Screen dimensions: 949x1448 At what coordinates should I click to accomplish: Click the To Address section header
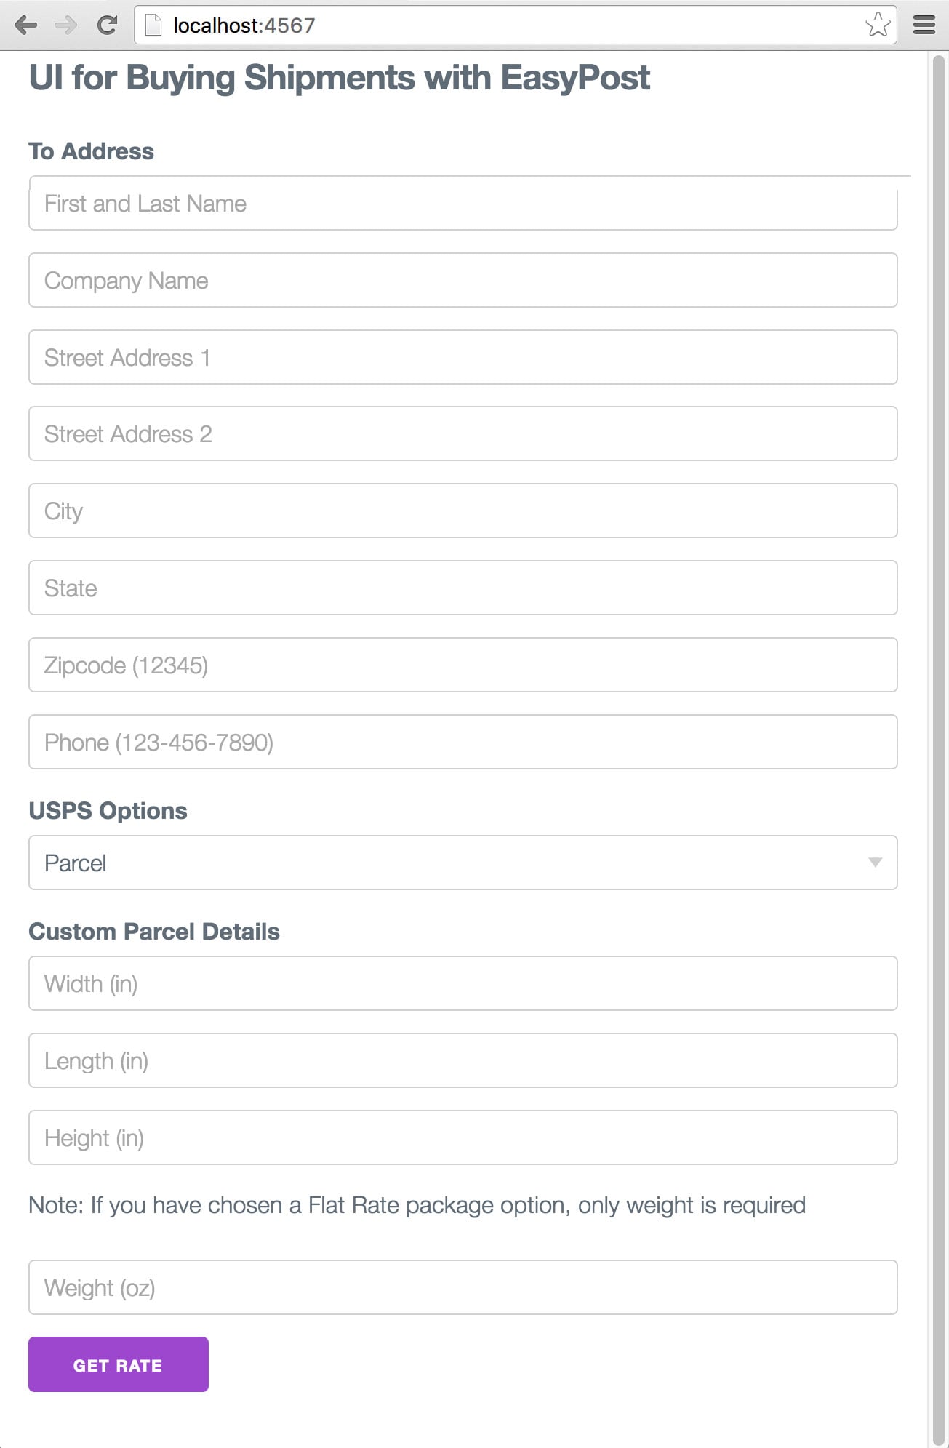tap(90, 151)
